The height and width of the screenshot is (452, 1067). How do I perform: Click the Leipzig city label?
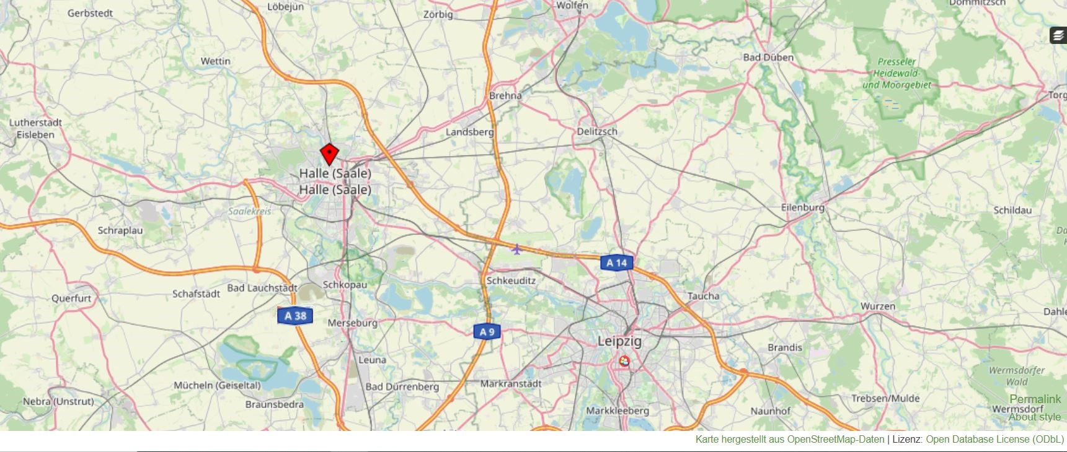619,341
